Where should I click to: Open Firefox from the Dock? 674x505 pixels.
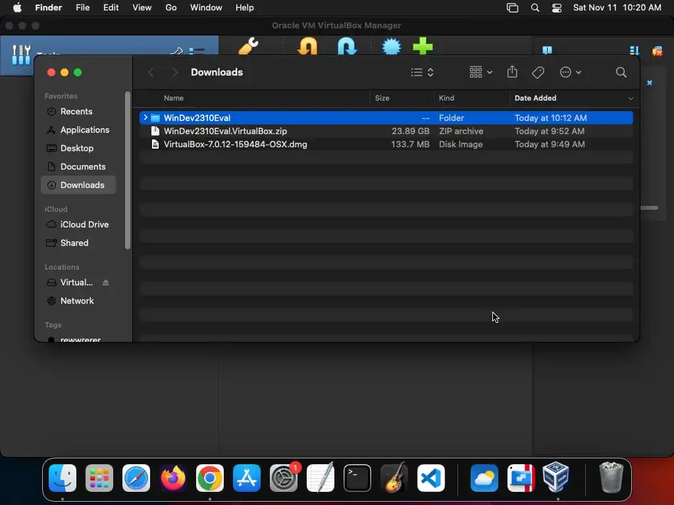[173, 478]
